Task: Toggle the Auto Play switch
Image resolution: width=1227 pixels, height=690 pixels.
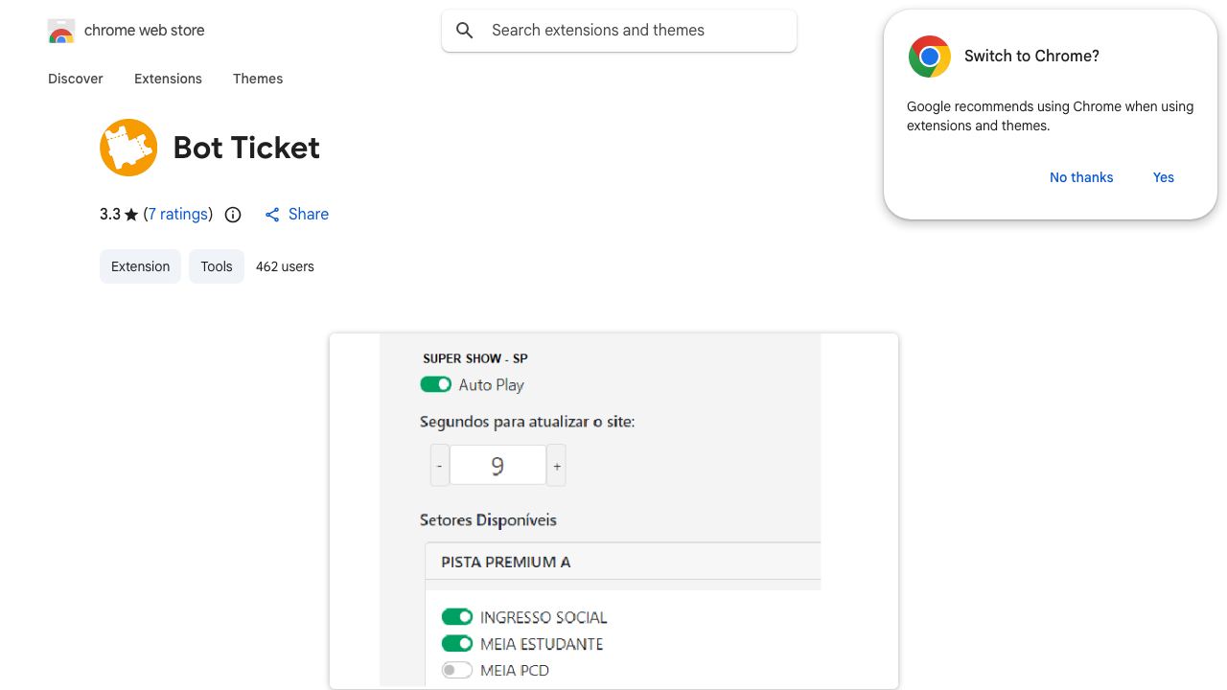Action: pyautogui.click(x=436, y=384)
